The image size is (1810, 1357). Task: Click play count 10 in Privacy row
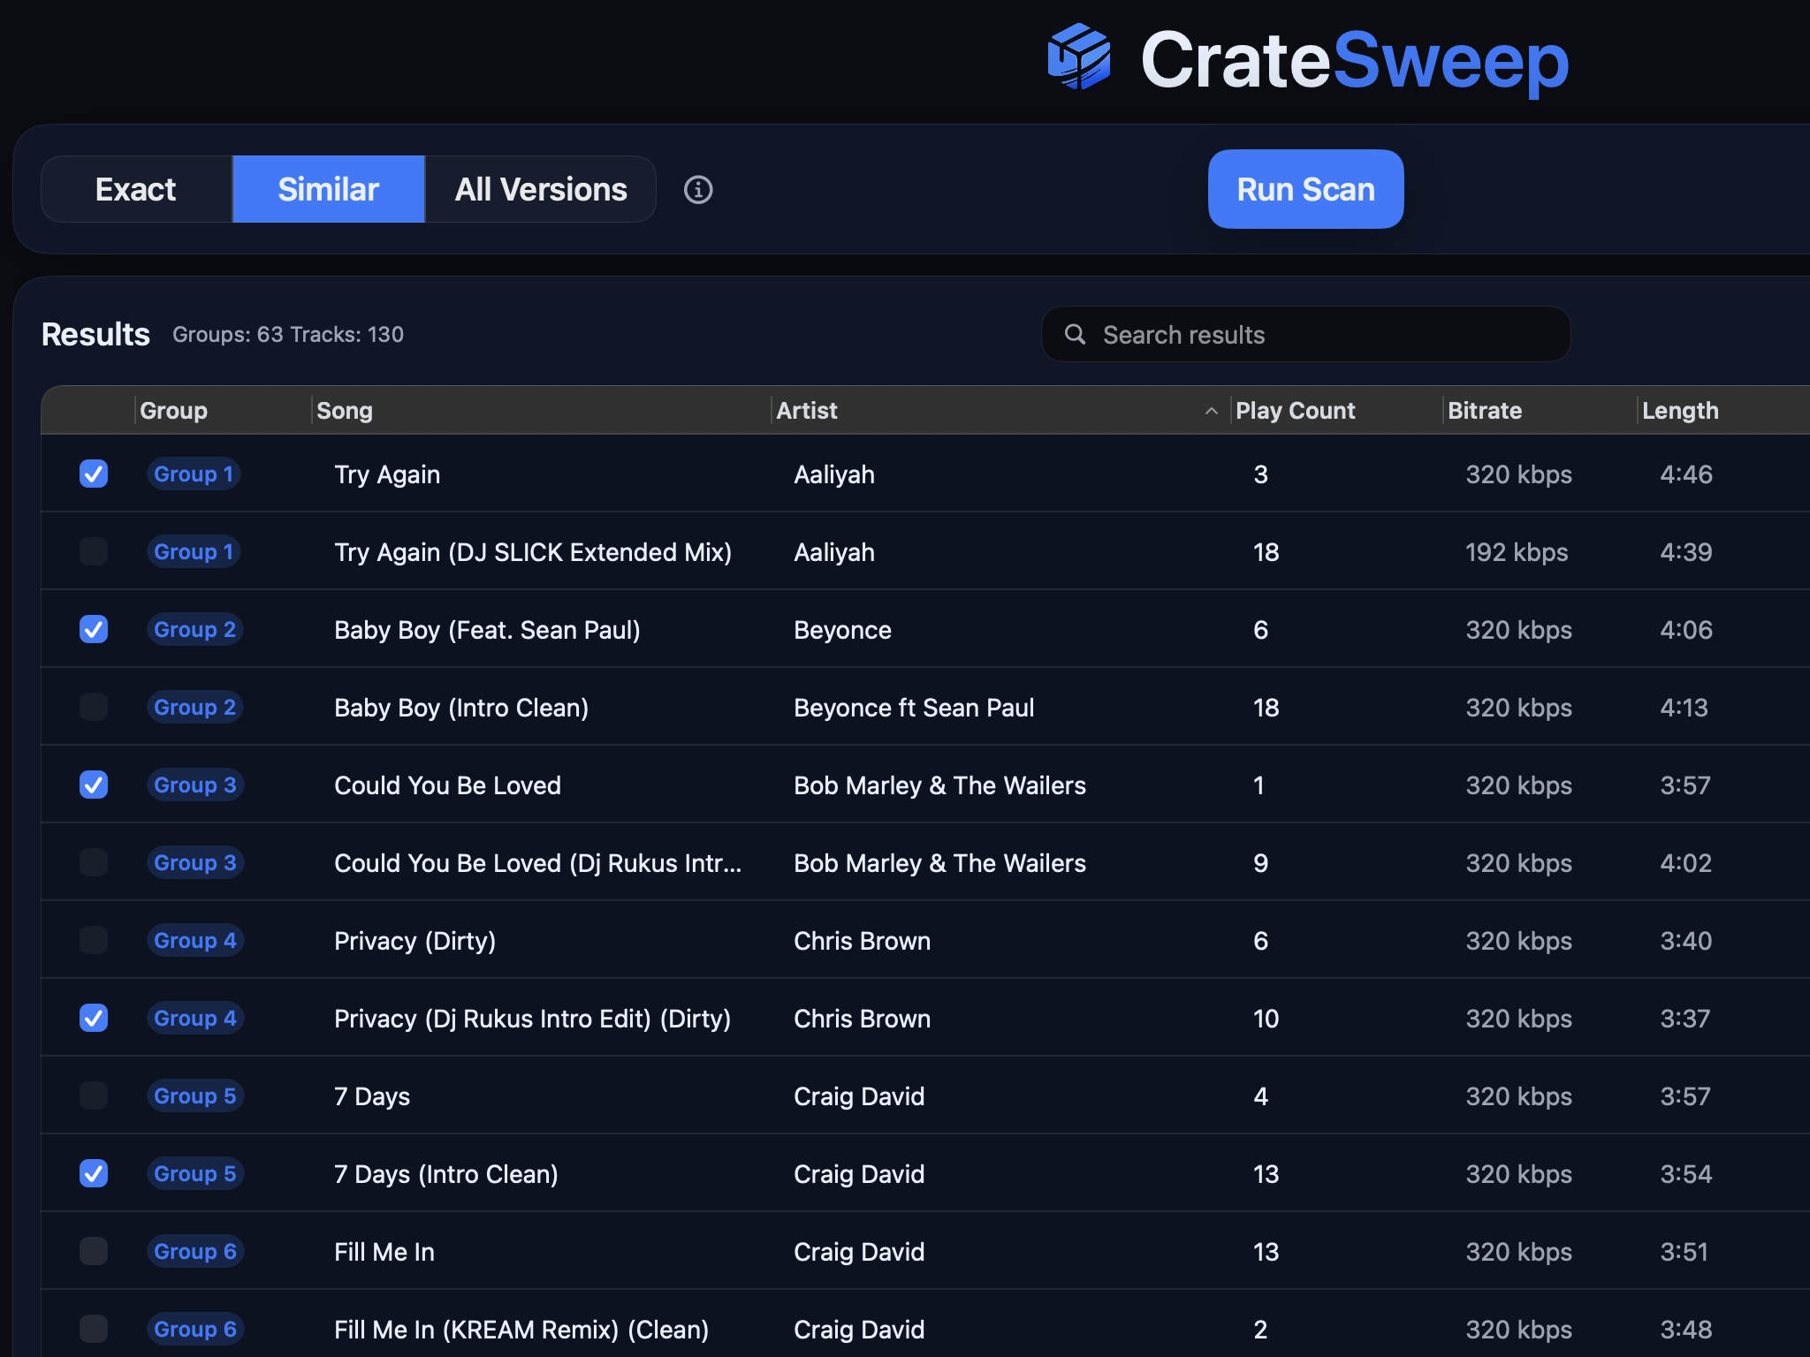click(x=1266, y=1019)
